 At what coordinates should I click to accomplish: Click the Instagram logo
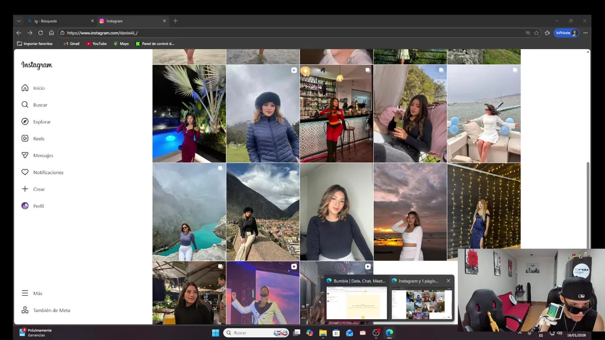click(x=37, y=65)
